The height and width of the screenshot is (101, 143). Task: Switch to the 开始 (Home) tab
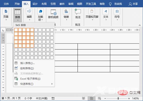click(17, 4)
